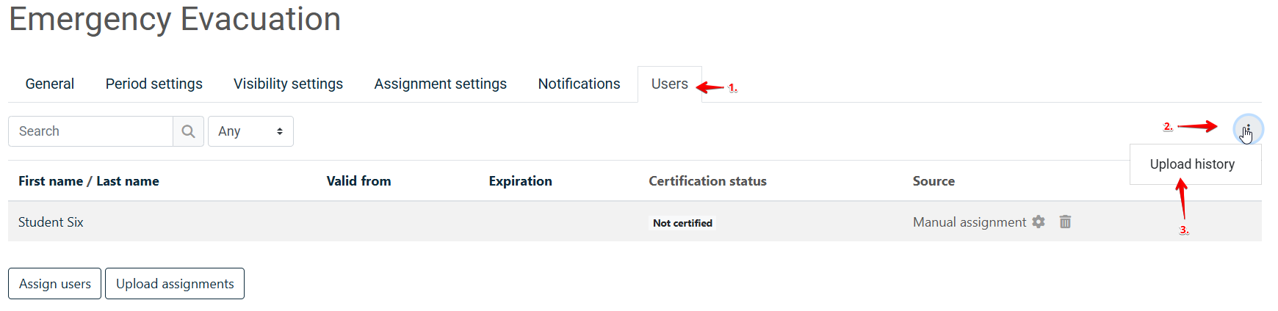Focus the Search input field
This screenshot has height=311, width=1278.
91,131
